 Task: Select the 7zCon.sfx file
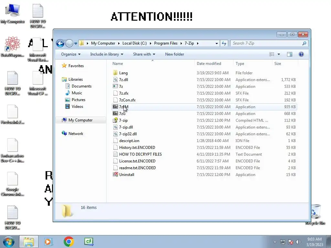coord(127,100)
